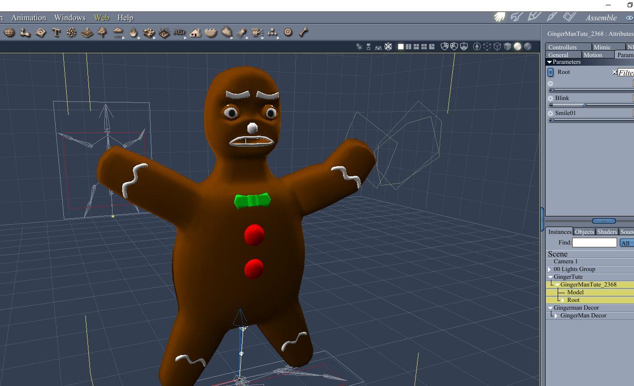634x386 pixels.
Task: Enable bounding box display mode
Action: pyautogui.click(x=487, y=46)
